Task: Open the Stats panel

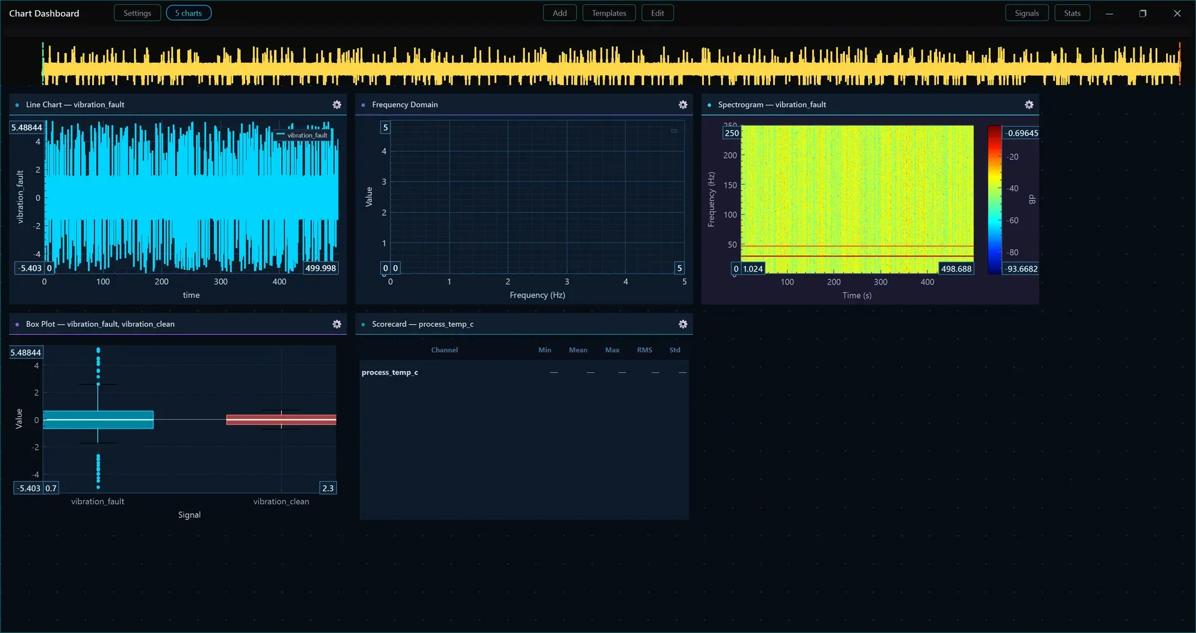Action: 1072,13
